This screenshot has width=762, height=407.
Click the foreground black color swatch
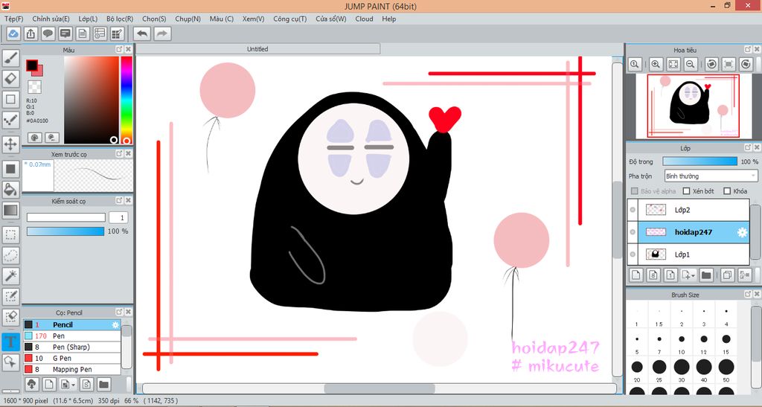(32, 65)
